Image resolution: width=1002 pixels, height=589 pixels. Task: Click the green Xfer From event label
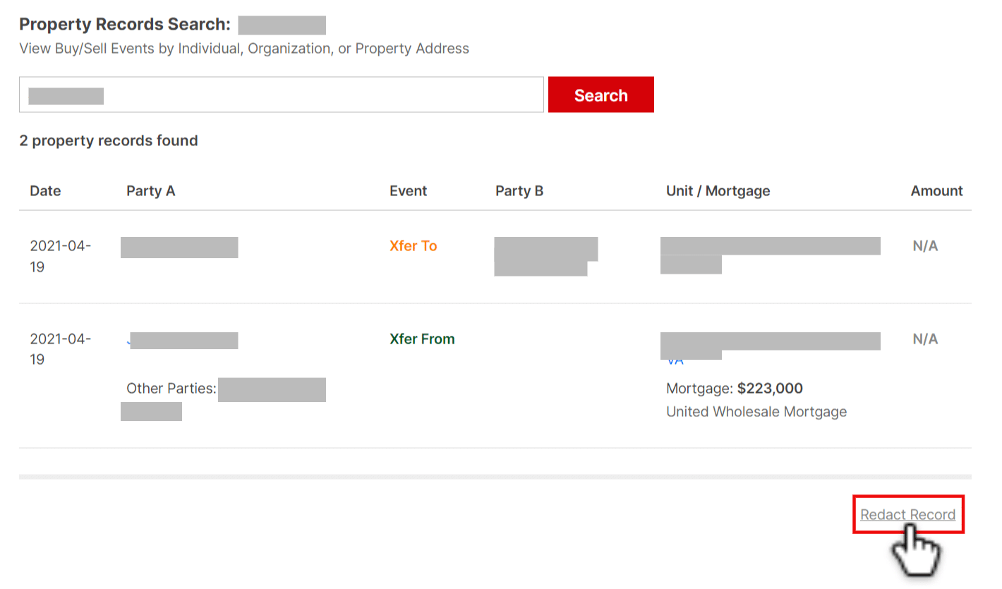[x=422, y=339]
